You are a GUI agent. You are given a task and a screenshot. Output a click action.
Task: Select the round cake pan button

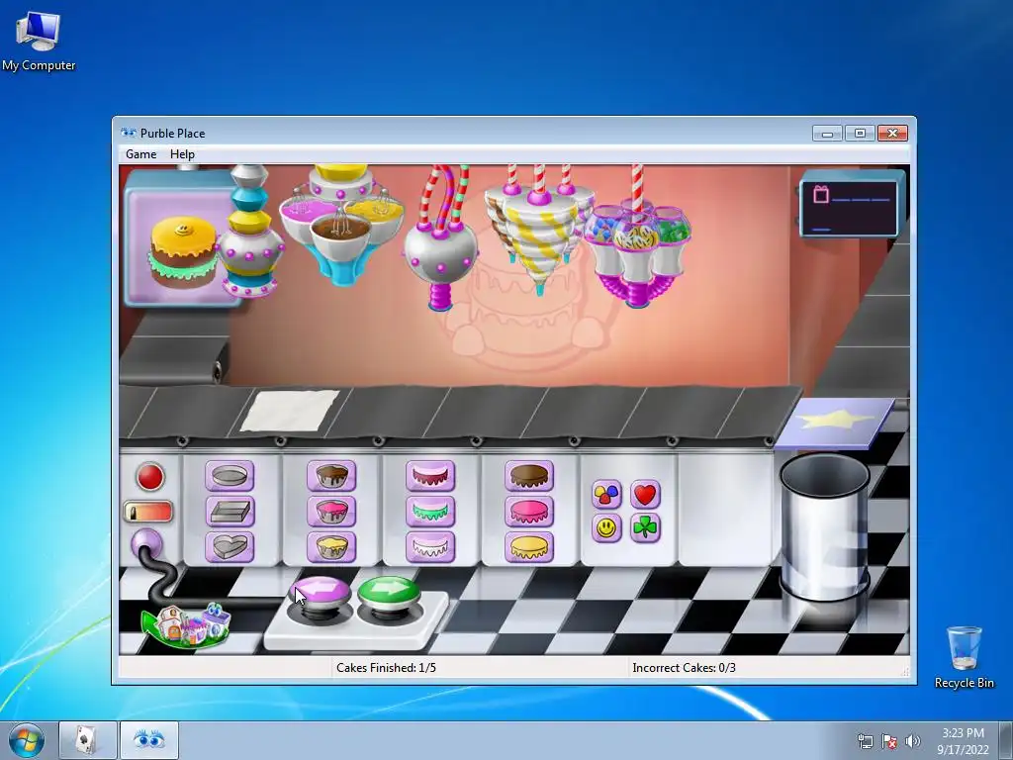point(230,476)
